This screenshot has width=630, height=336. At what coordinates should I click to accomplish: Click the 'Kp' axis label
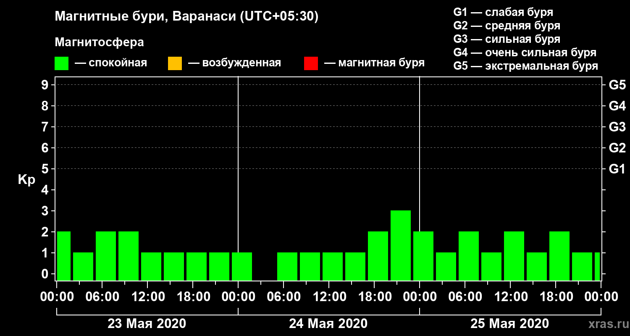click(x=26, y=180)
